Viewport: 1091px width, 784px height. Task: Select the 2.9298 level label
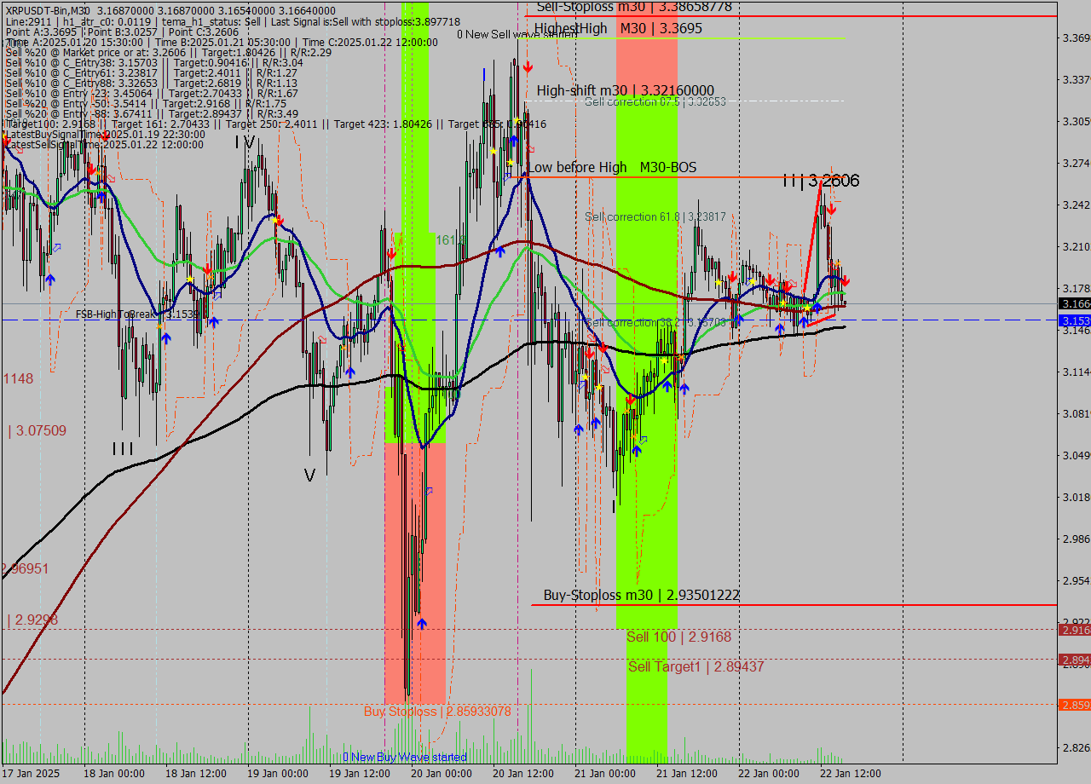(x=33, y=620)
